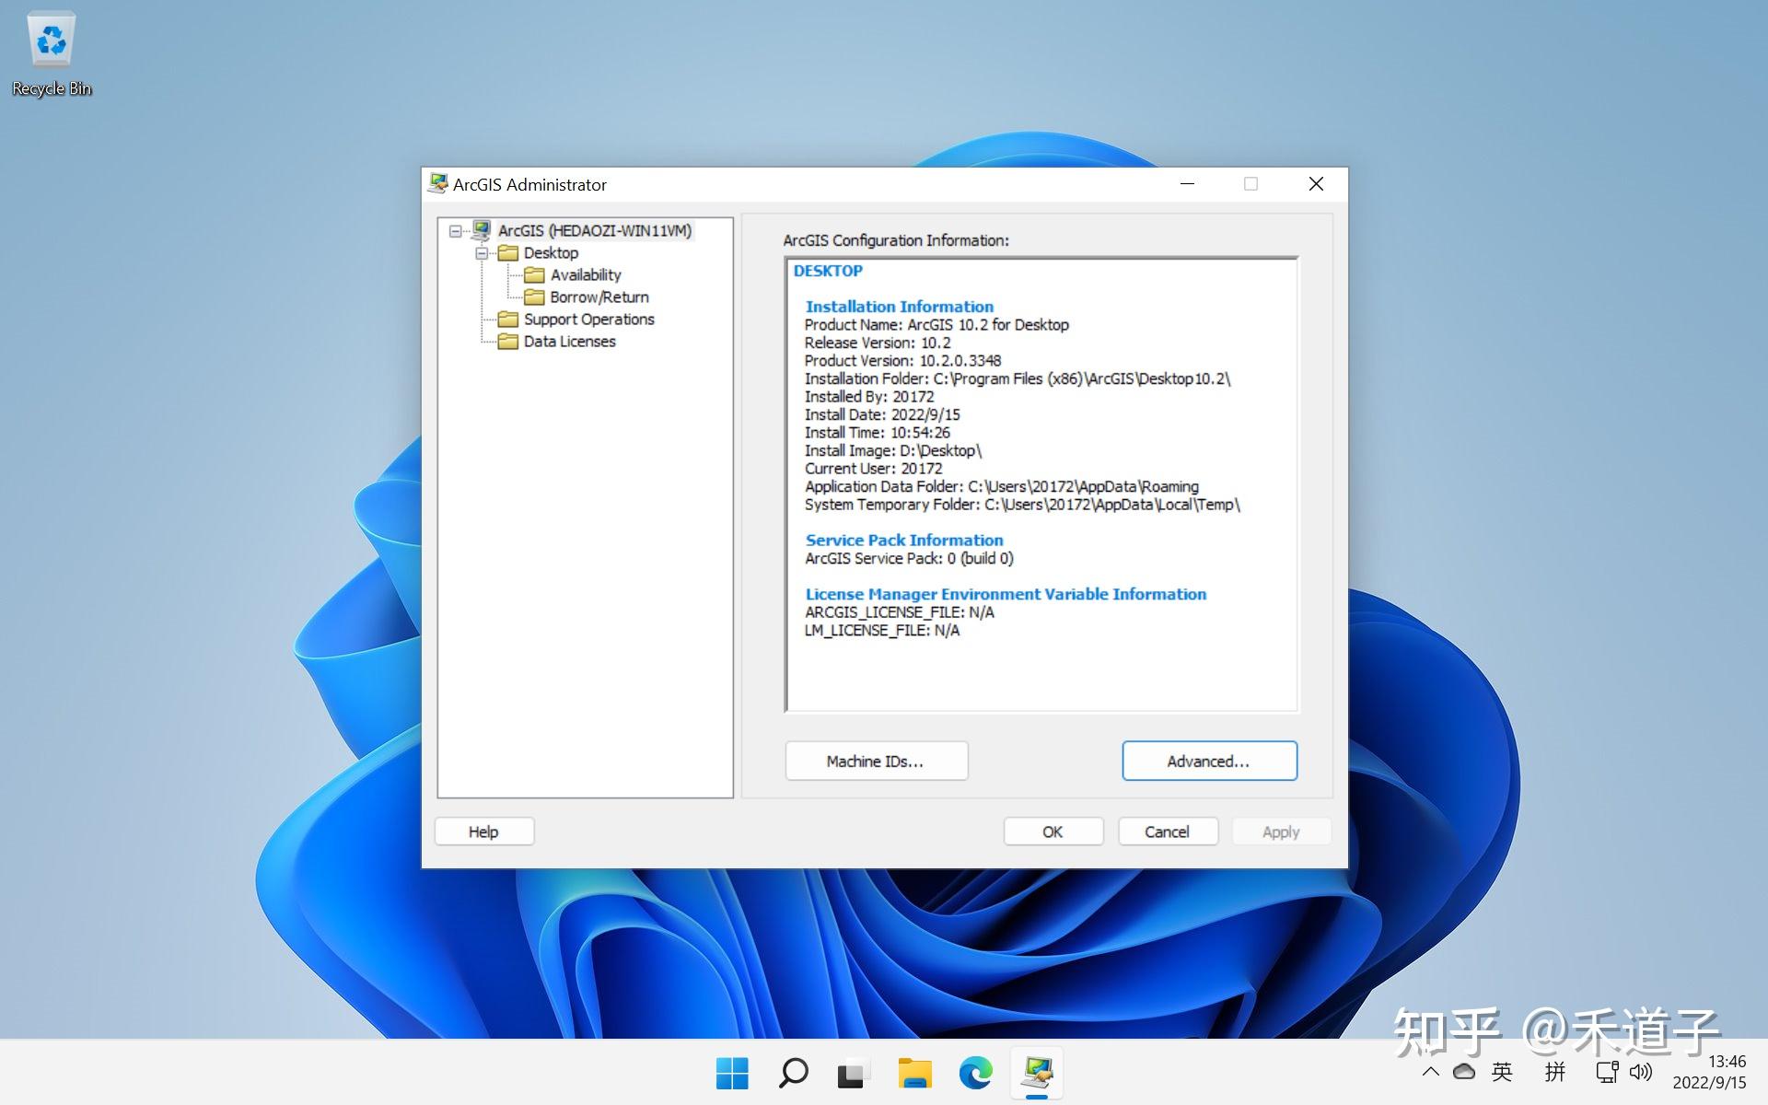This screenshot has height=1105, width=1768.
Task: Click the Installation Information heading
Action: pos(900,307)
